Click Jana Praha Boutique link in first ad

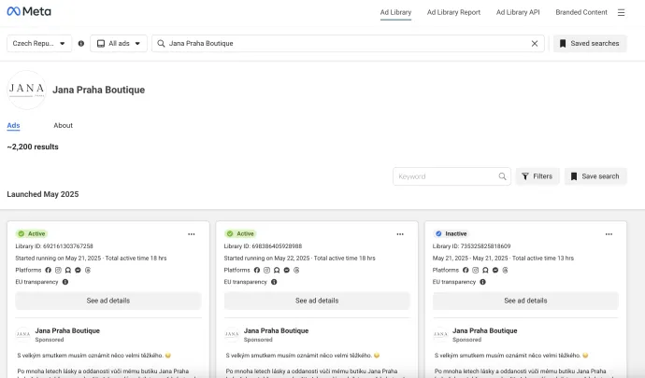[x=67, y=330]
